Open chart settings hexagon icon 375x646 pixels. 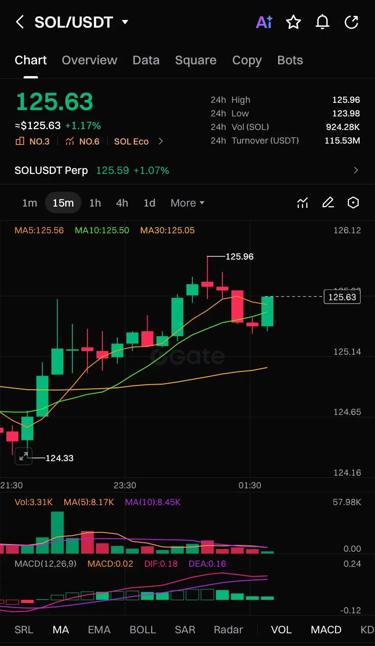click(x=353, y=202)
